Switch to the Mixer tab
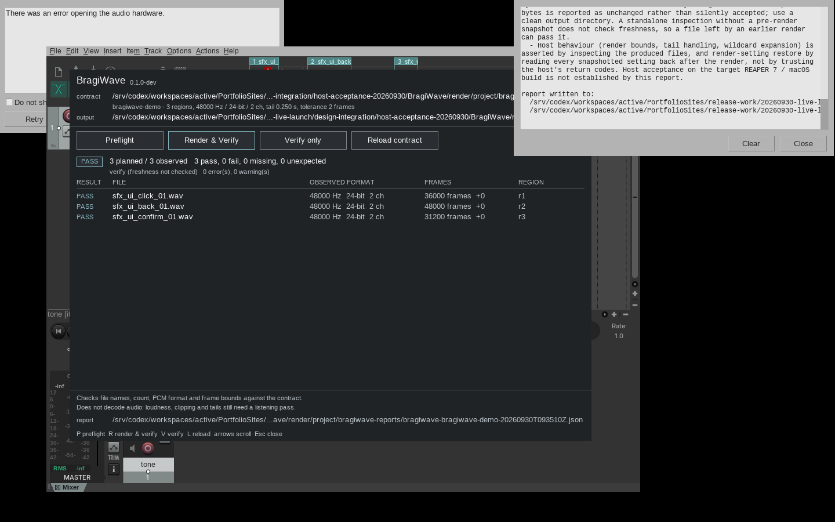 [x=70, y=488]
